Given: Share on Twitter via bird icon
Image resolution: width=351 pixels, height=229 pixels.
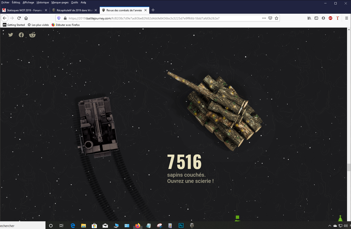Looking at the screenshot, I should (11, 35).
